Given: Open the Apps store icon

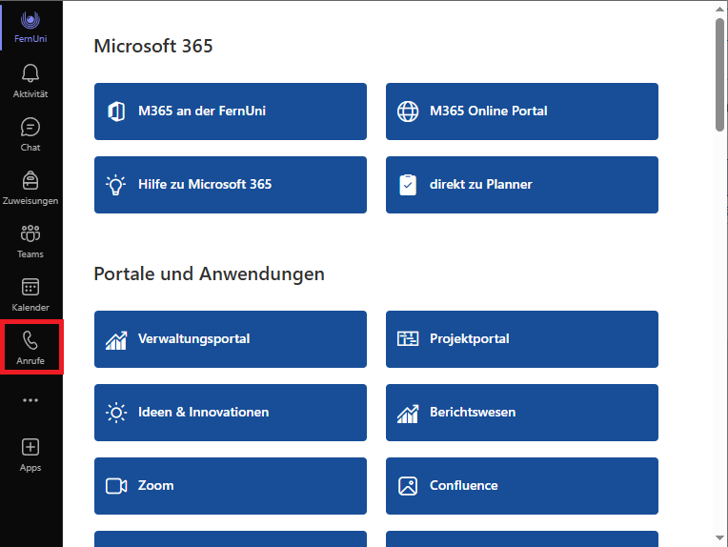Looking at the screenshot, I should (x=30, y=454).
